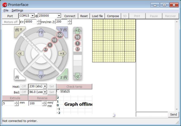Jog the head with the +x arrow
The image size is (181, 126).
click(x=62, y=53)
